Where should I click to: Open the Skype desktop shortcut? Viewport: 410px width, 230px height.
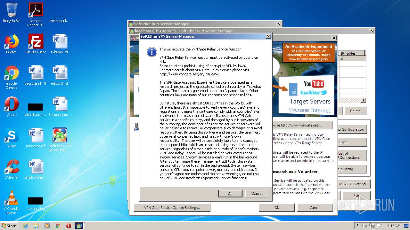tap(12, 138)
